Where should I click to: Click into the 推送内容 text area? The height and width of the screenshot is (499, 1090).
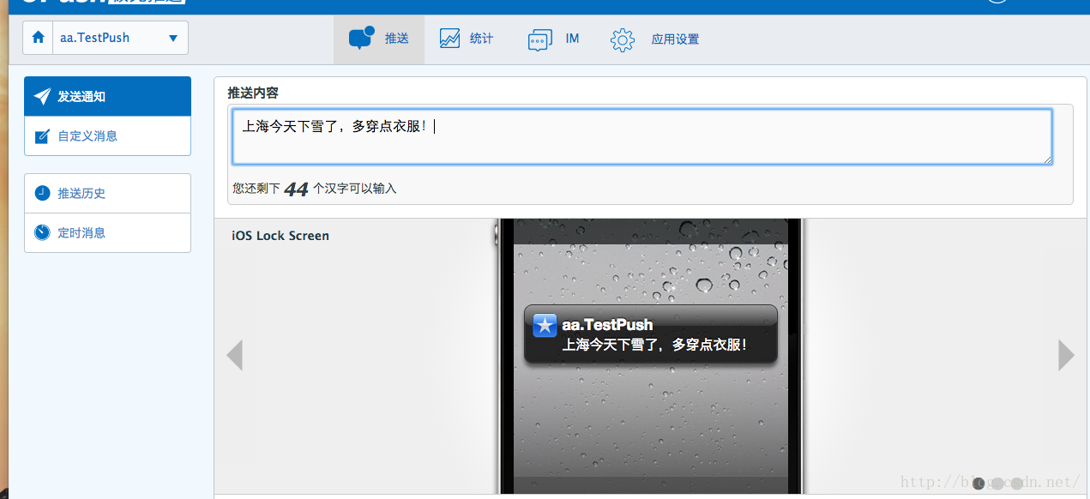pyautogui.click(x=642, y=136)
